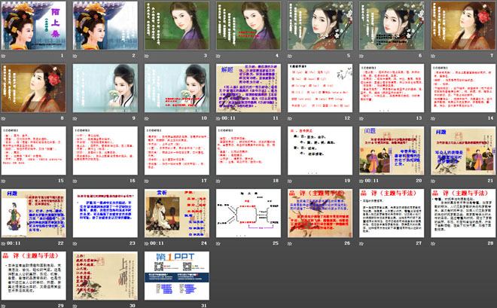
Task: Click the star icon below slide 15
Action: [5, 181]
